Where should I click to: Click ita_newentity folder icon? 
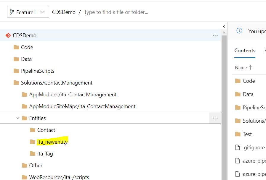[x=33, y=142]
